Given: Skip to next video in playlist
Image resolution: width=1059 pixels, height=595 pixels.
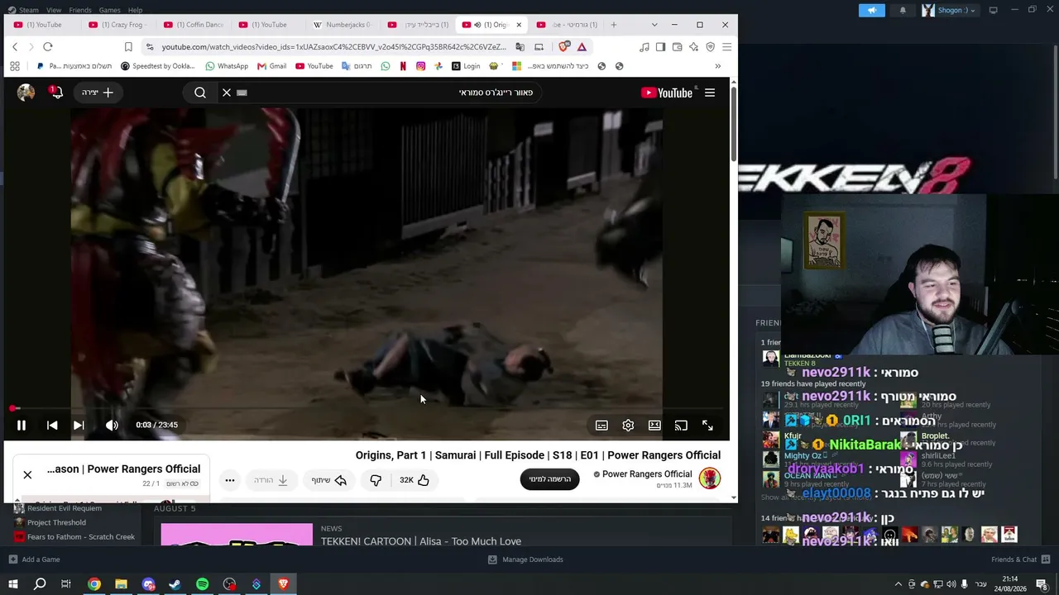Looking at the screenshot, I should (x=79, y=425).
